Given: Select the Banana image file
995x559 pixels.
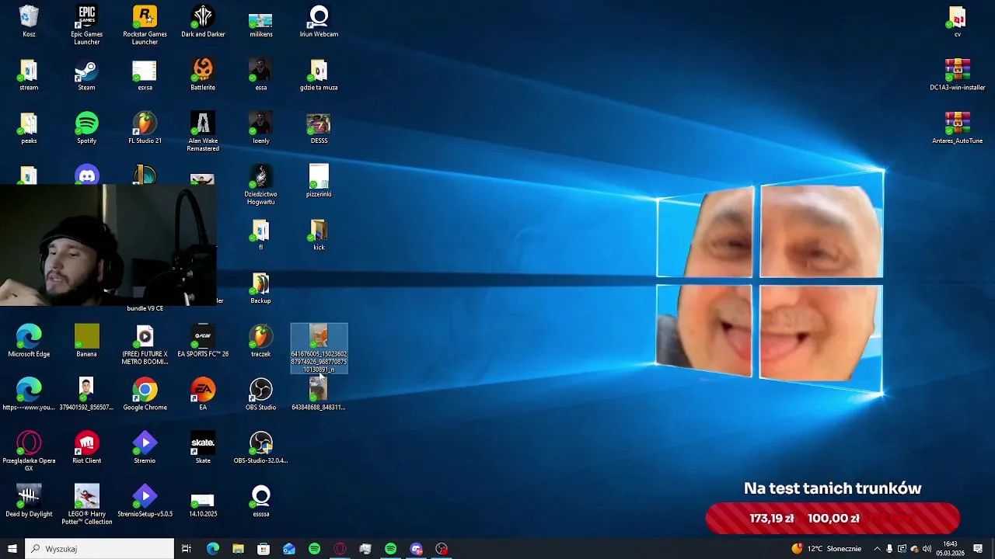Looking at the screenshot, I should [86, 342].
